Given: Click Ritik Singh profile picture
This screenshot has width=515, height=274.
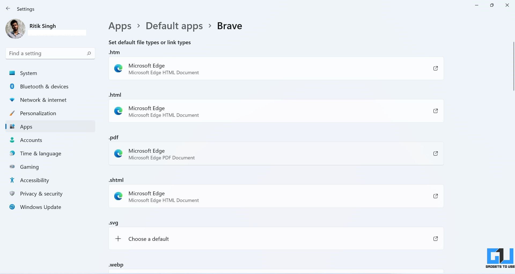Looking at the screenshot, I should [x=15, y=29].
